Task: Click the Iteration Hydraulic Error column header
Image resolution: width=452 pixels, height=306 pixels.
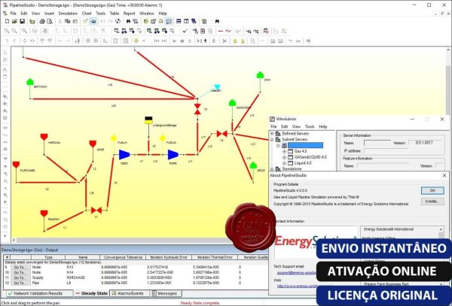Action: click(169, 257)
